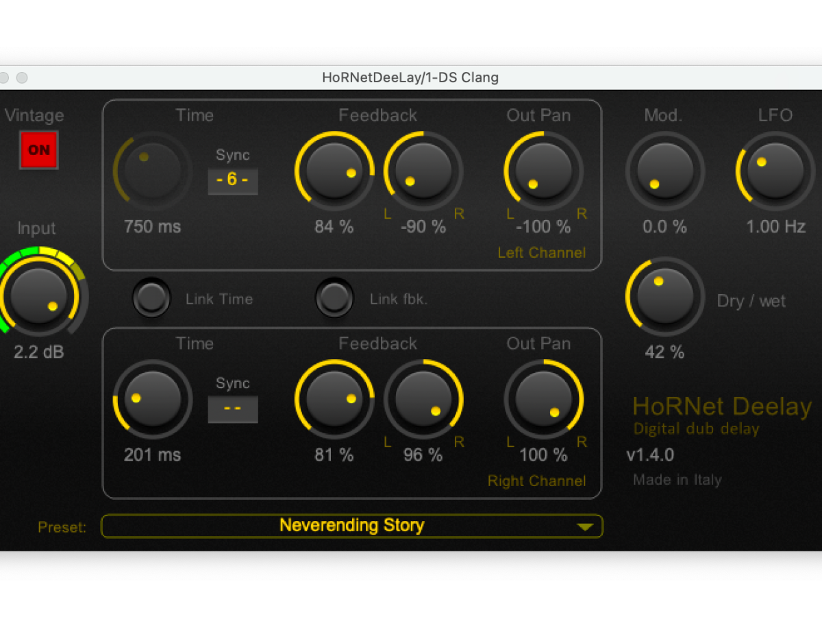Click the Right Channel 81% Feedback knob
This screenshot has height=617, width=822.
334,399
